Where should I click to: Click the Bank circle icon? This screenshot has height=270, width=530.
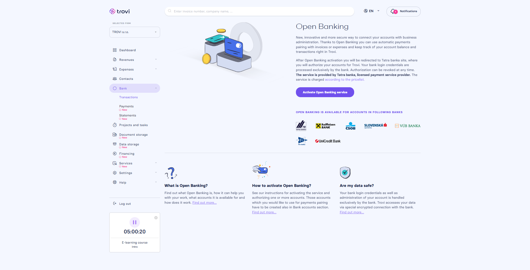115,88
